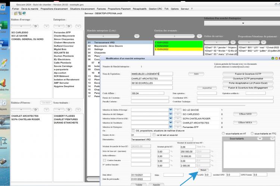Click the open folder icon in the toolbar
The image size is (280, 186).
coord(16,13)
